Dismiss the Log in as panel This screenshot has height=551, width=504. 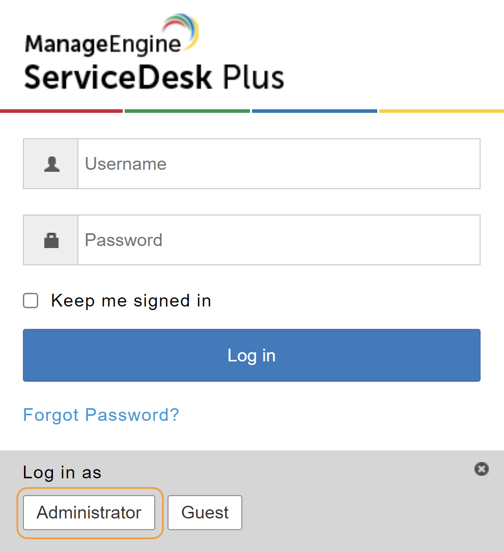click(481, 469)
